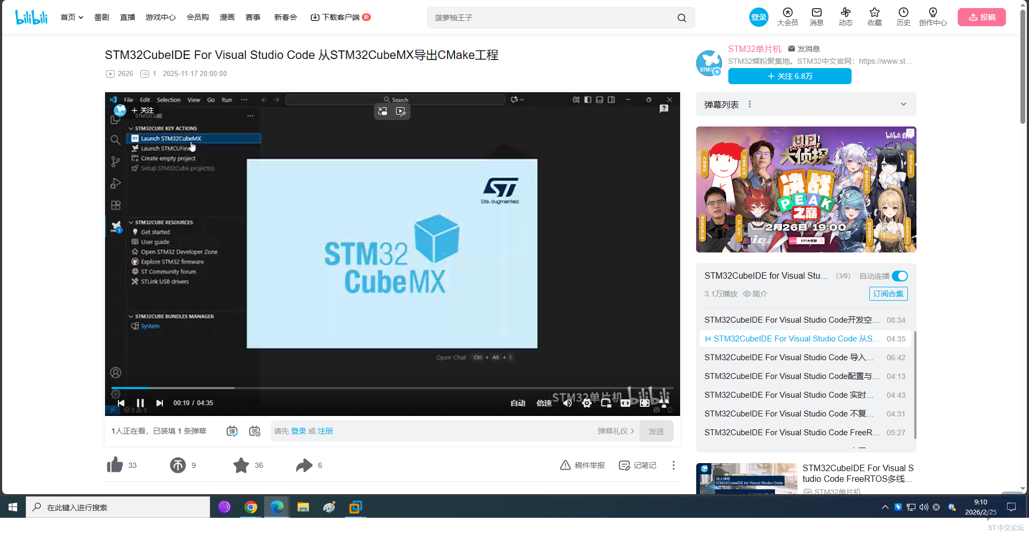Enter picture-in-picture mode
1029x536 pixels.
click(606, 403)
